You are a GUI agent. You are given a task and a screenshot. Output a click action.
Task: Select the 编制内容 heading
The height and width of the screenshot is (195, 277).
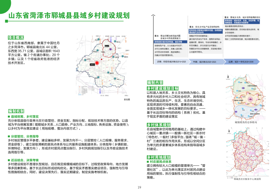point(155,82)
